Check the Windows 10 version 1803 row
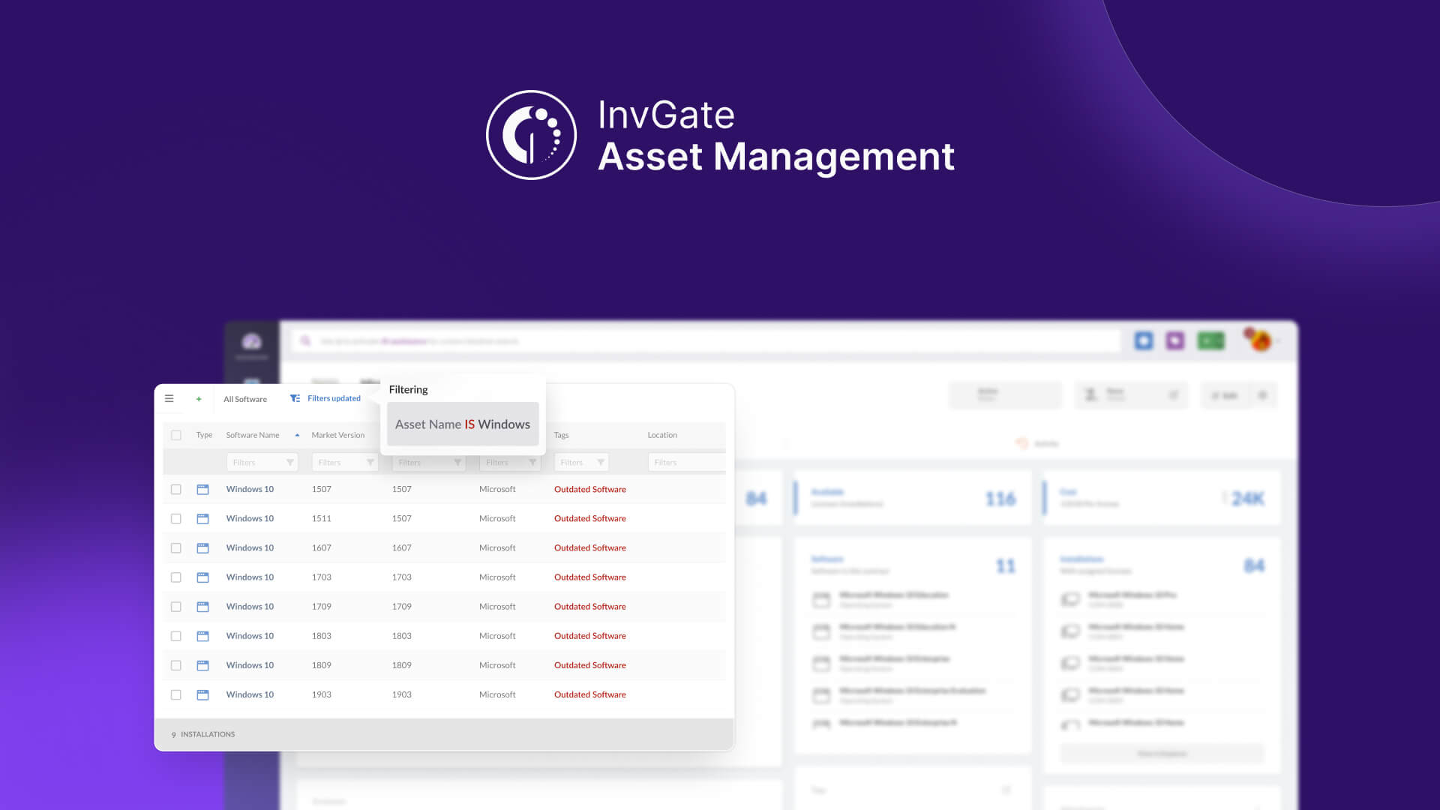1440x810 pixels. [176, 636]
